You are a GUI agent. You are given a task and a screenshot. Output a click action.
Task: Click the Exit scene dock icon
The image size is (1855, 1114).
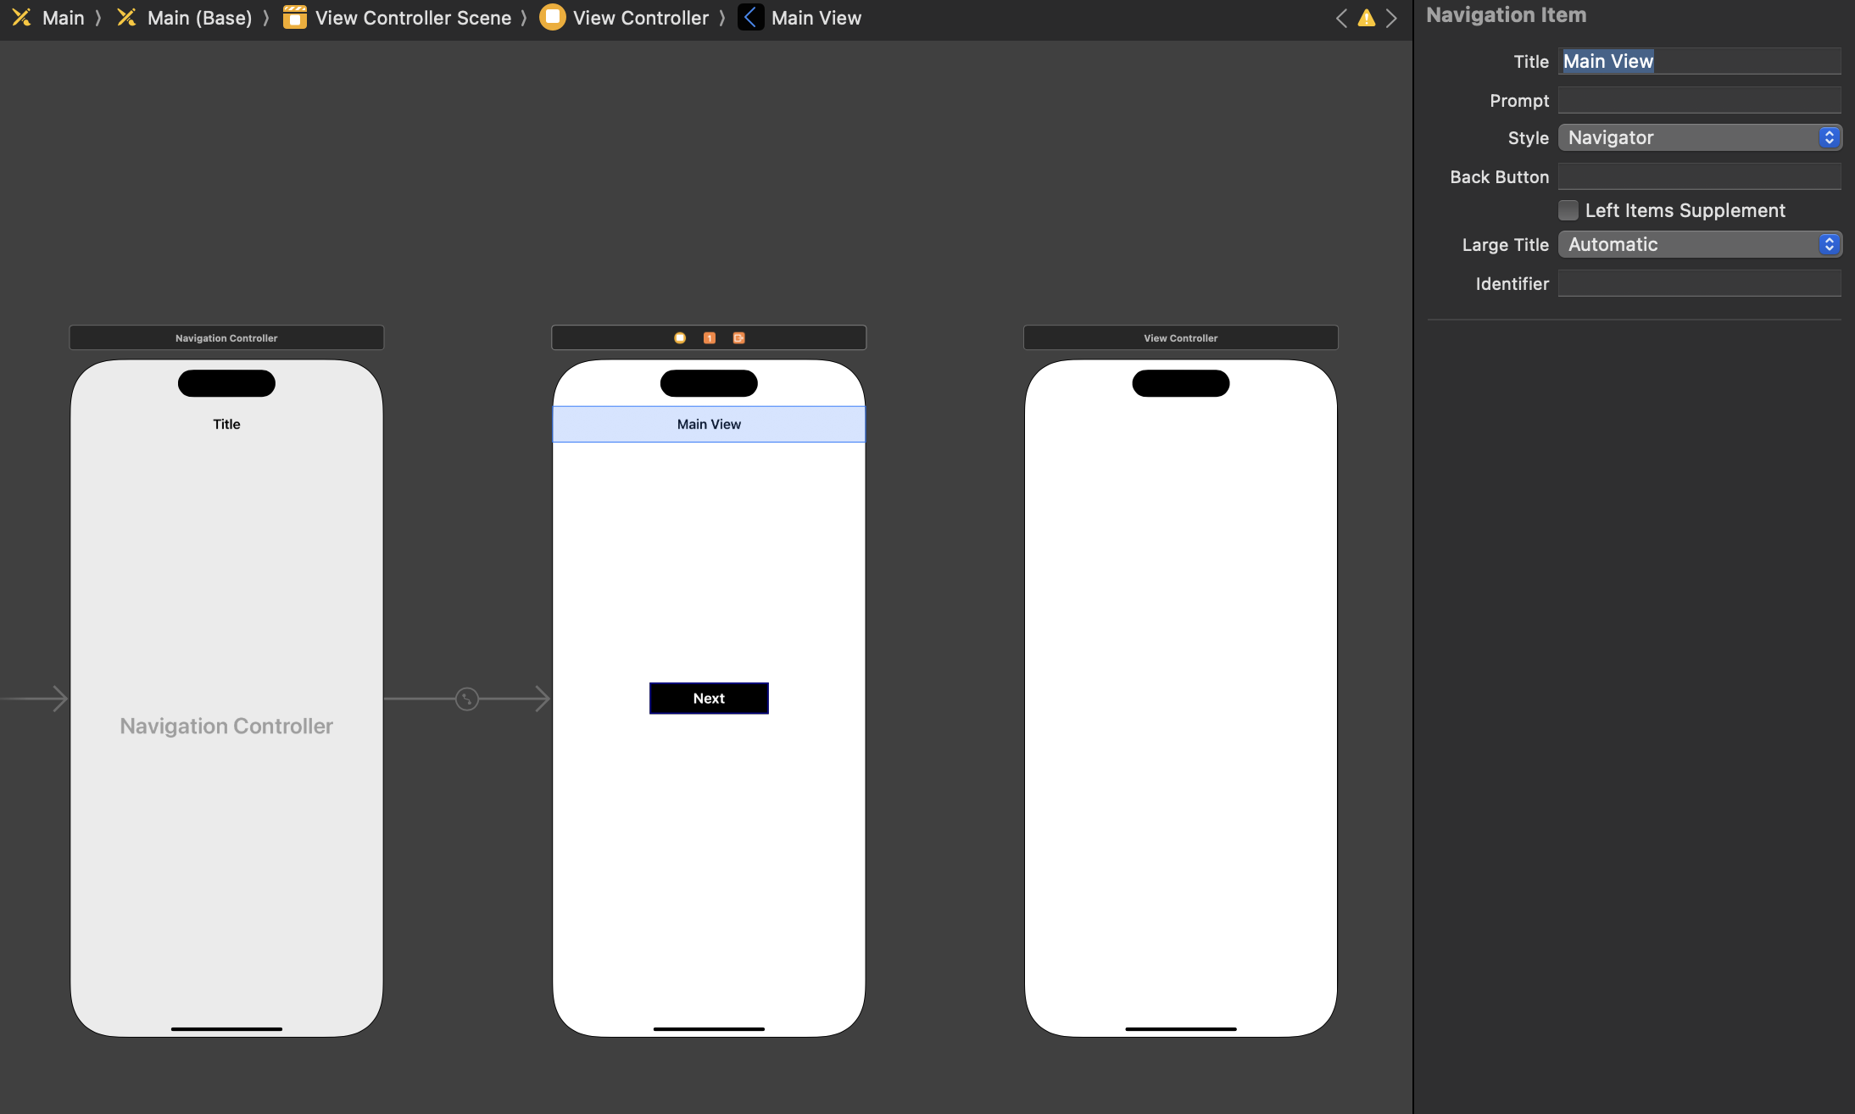(738, 337)
